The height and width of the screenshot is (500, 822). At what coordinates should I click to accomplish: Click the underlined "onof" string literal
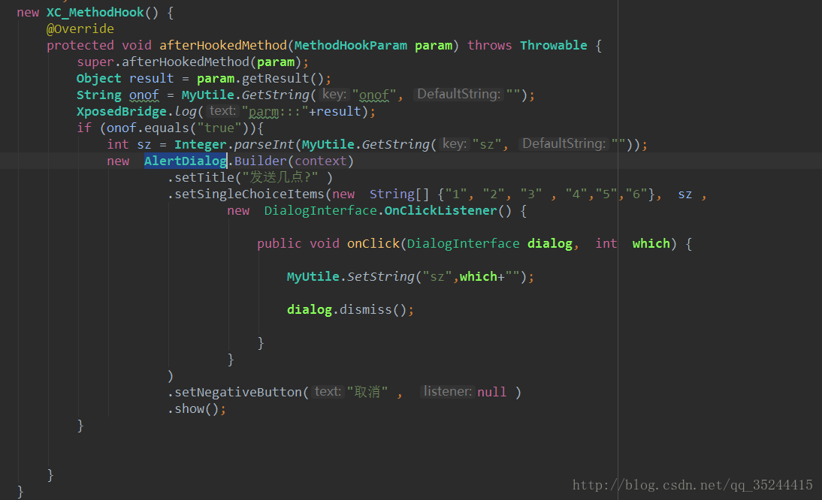373,95
